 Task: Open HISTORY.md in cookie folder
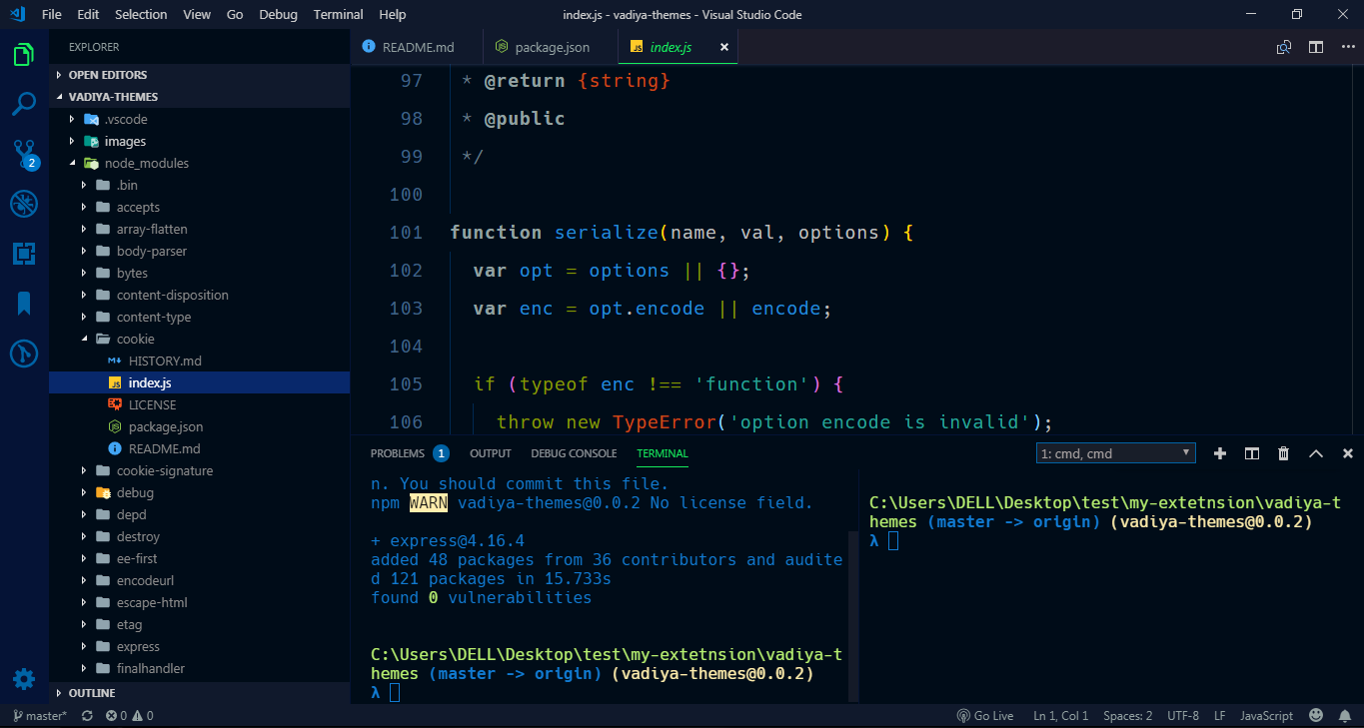point(200,361)
